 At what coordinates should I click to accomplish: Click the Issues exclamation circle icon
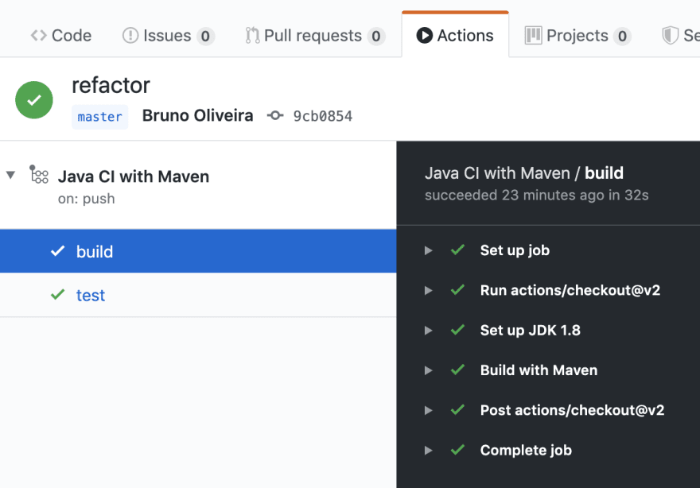pyautogui.click(x=130, y=36)
